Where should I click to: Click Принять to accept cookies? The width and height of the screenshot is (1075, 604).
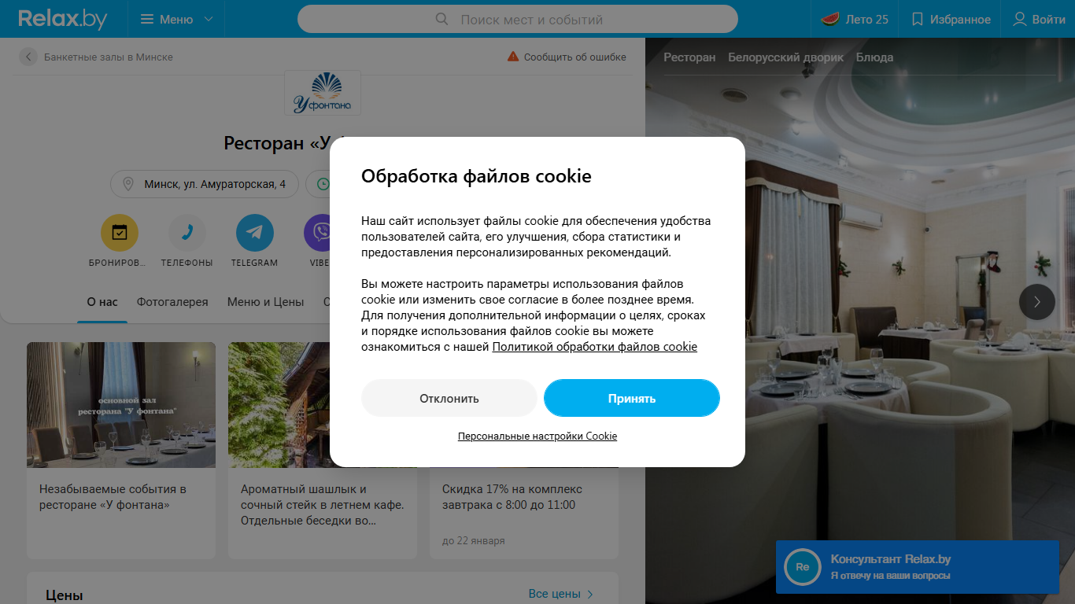(x=632, y=398)
